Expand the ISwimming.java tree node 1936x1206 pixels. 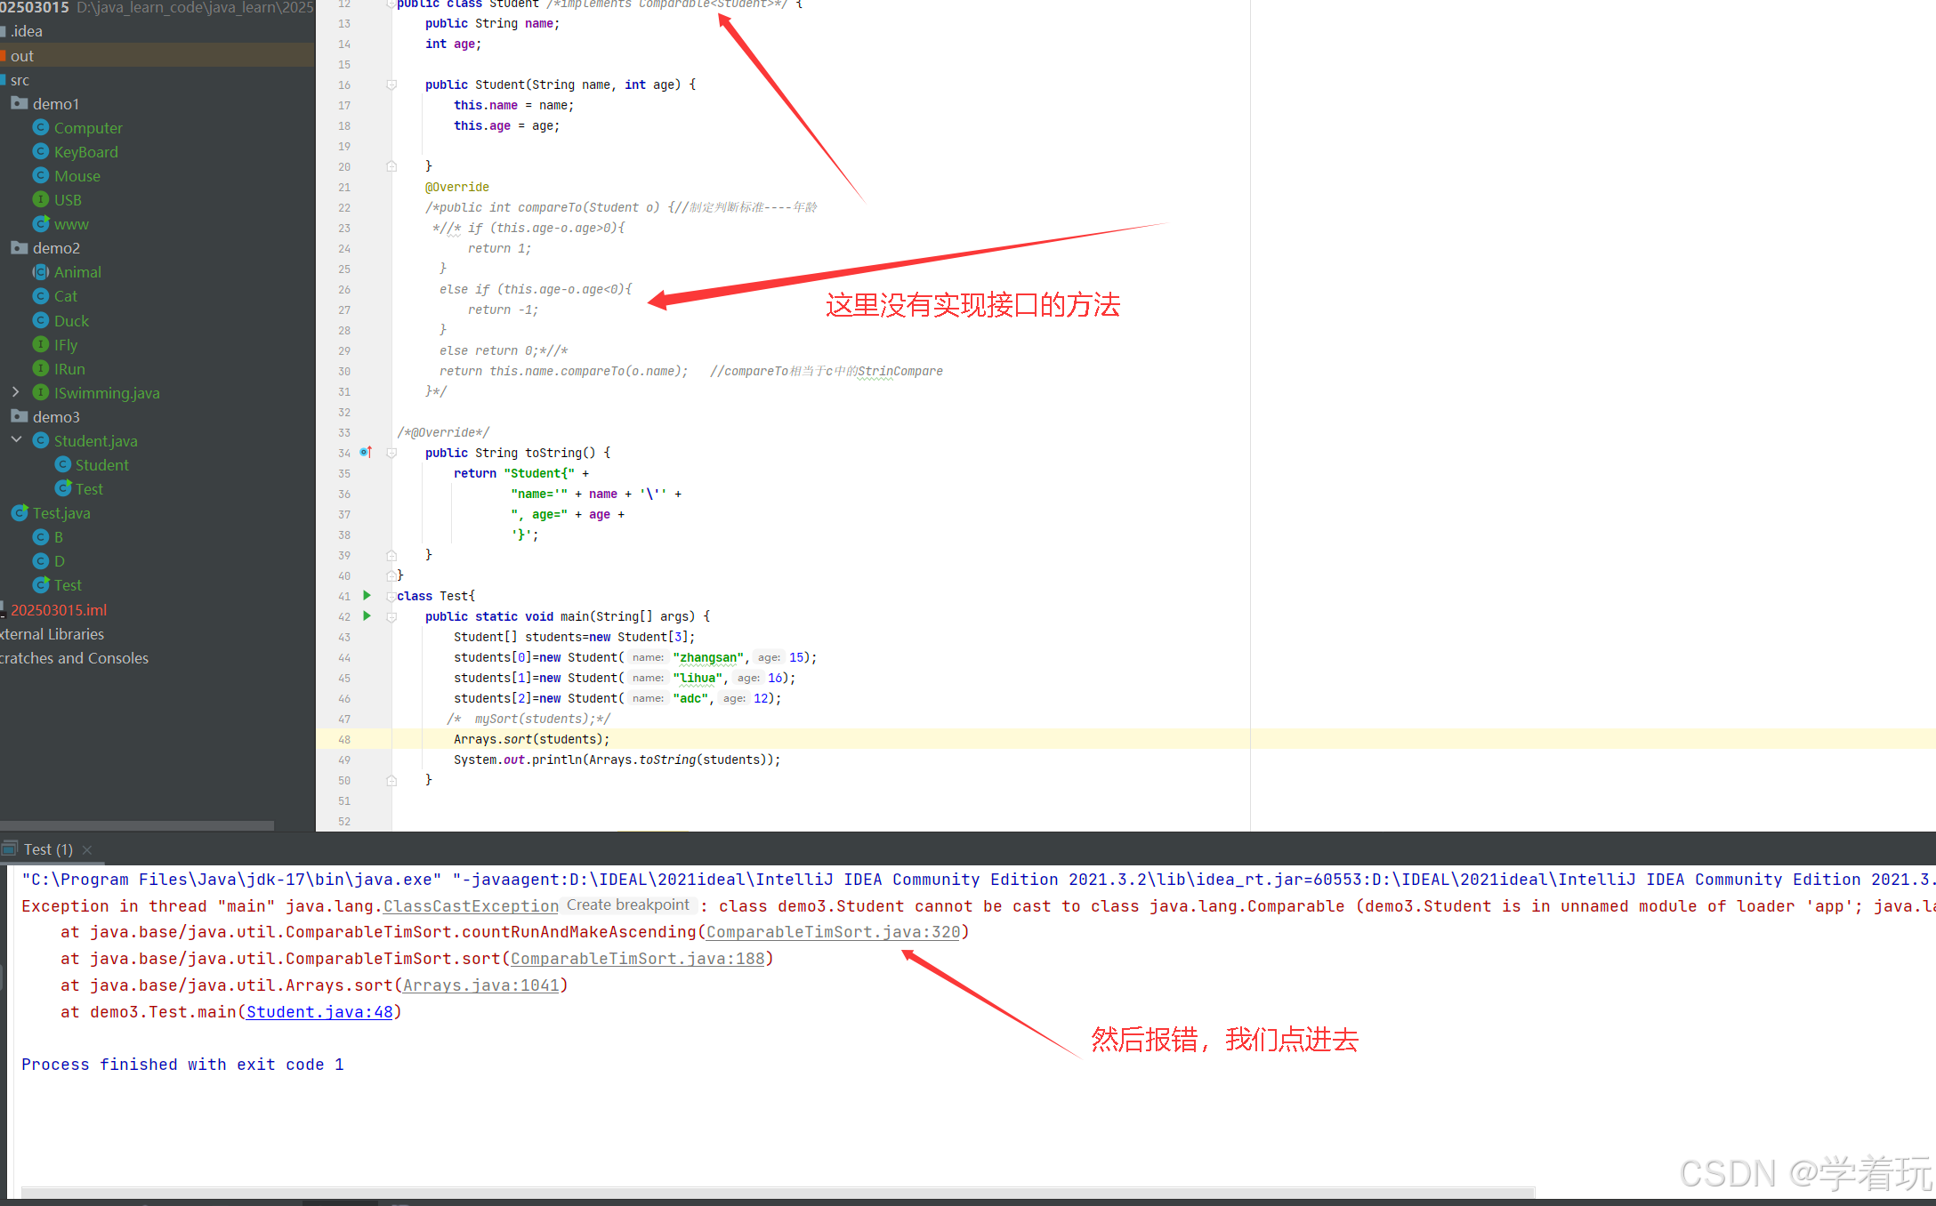tap(15, 392)
